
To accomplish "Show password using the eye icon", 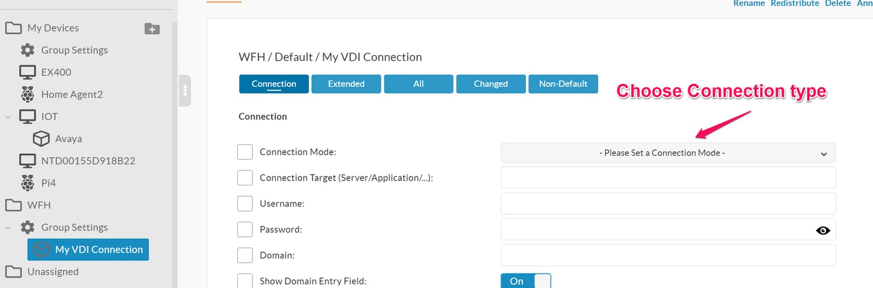I will click(823, 230).
